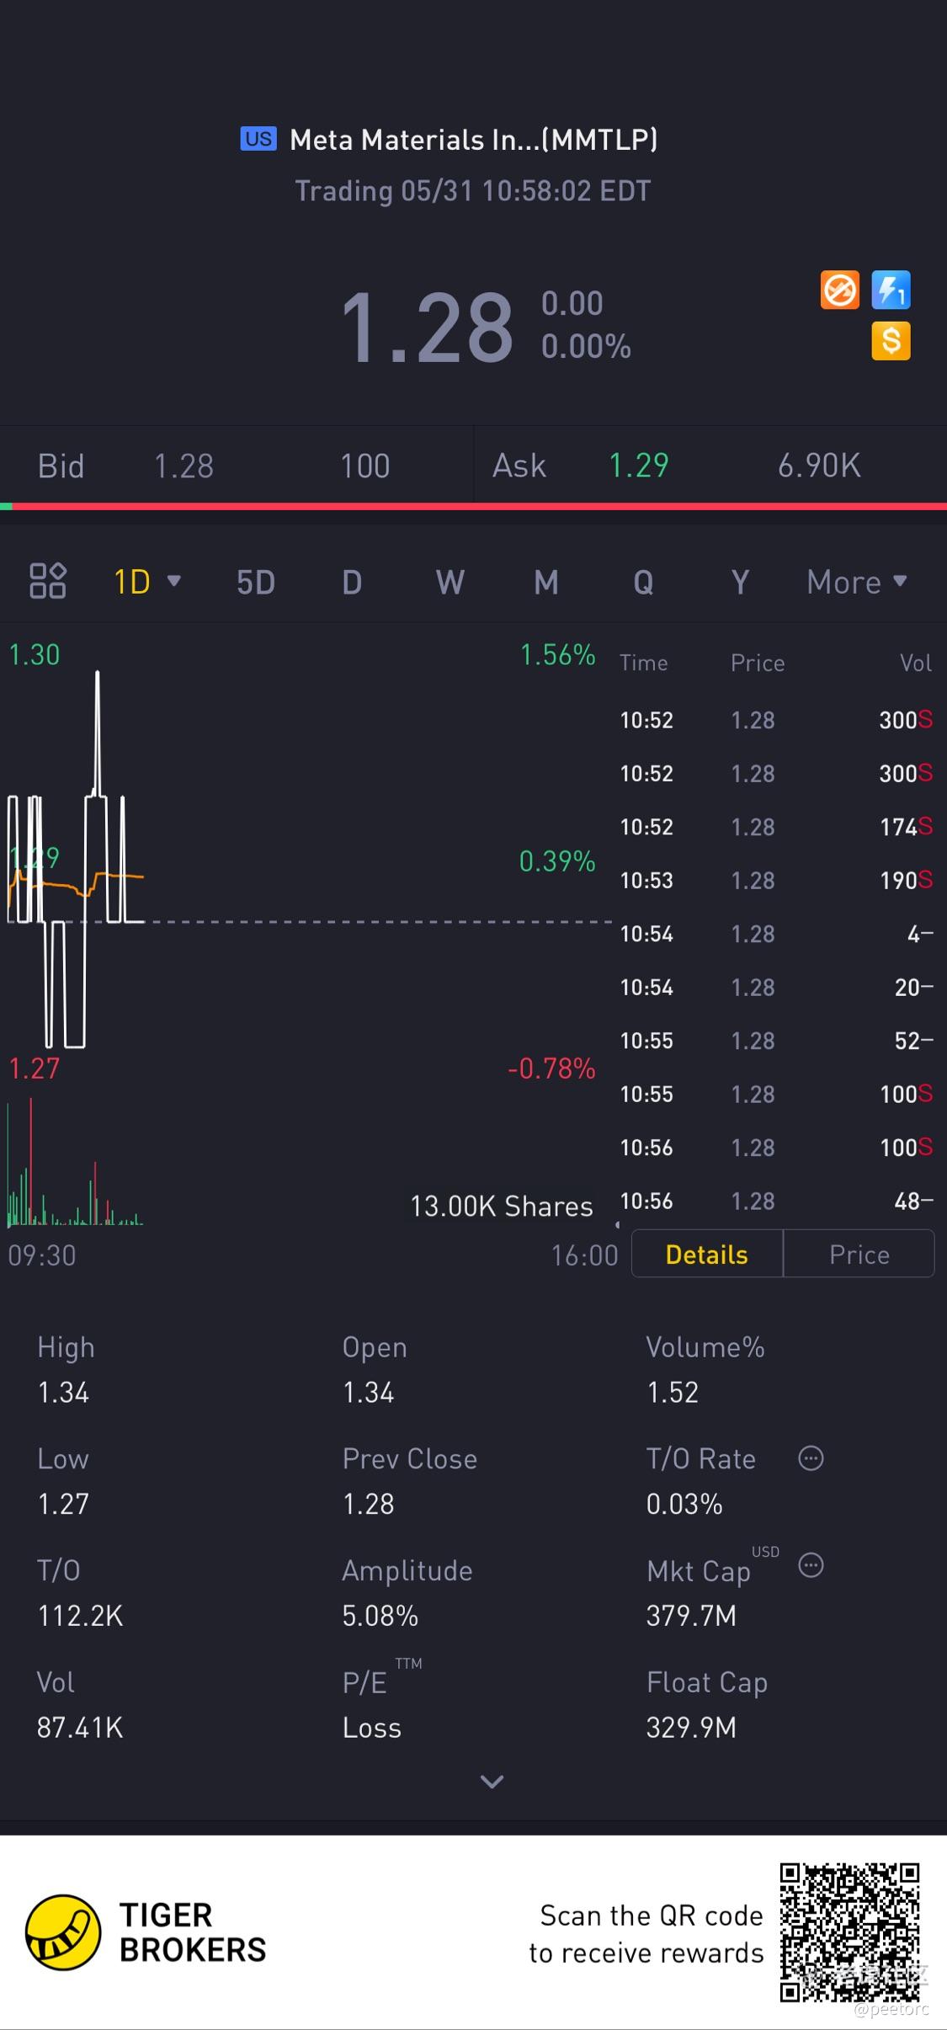947x2030 pixels.
Task: Tap the T/O 112.2K value
Action: [80, 1616]
